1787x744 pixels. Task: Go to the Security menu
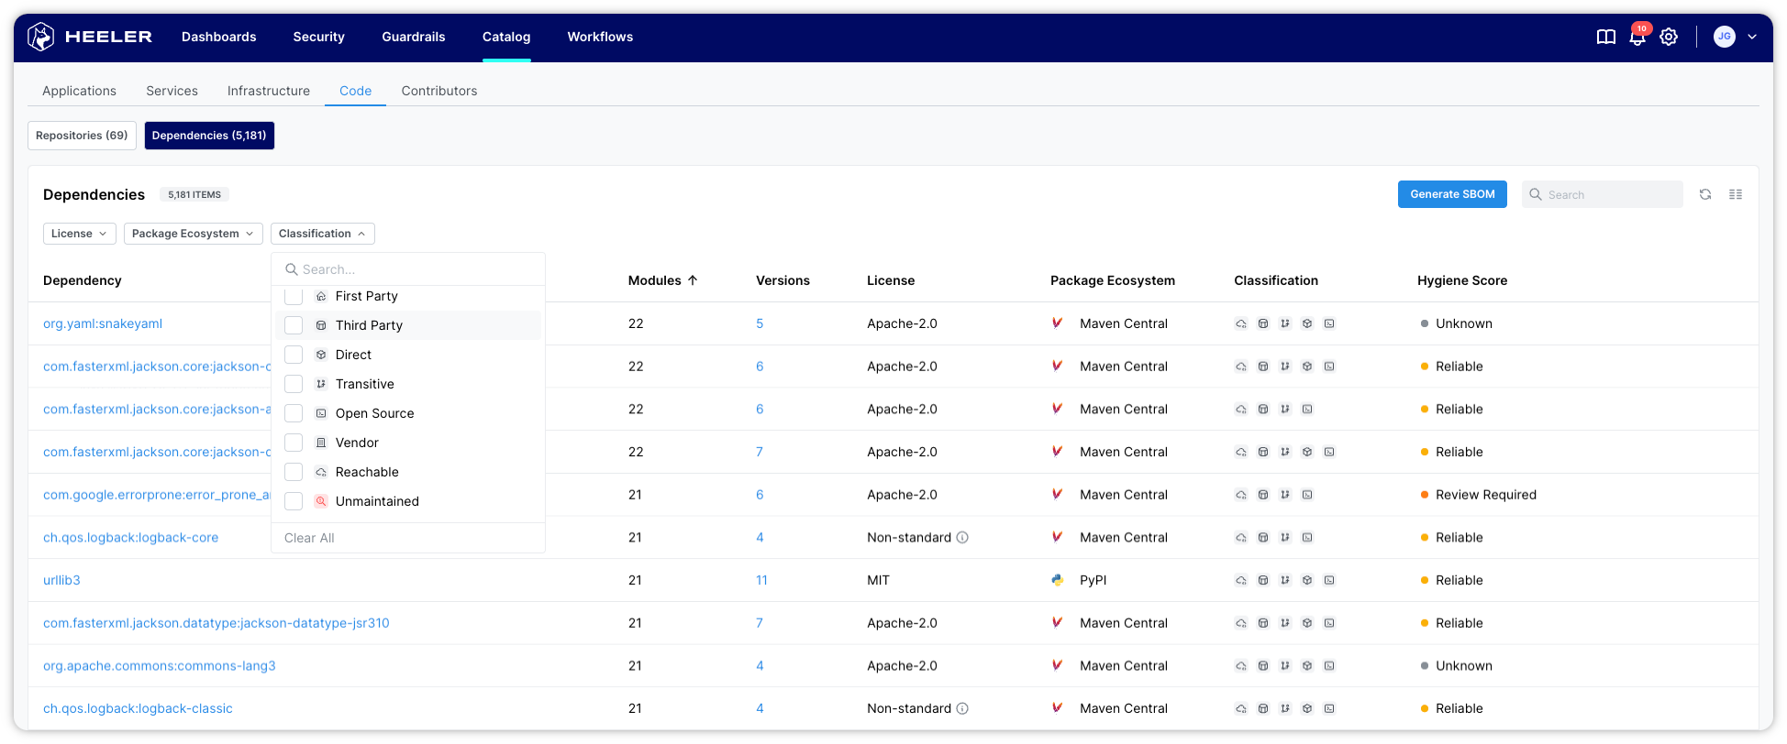(x=318, y=37)
